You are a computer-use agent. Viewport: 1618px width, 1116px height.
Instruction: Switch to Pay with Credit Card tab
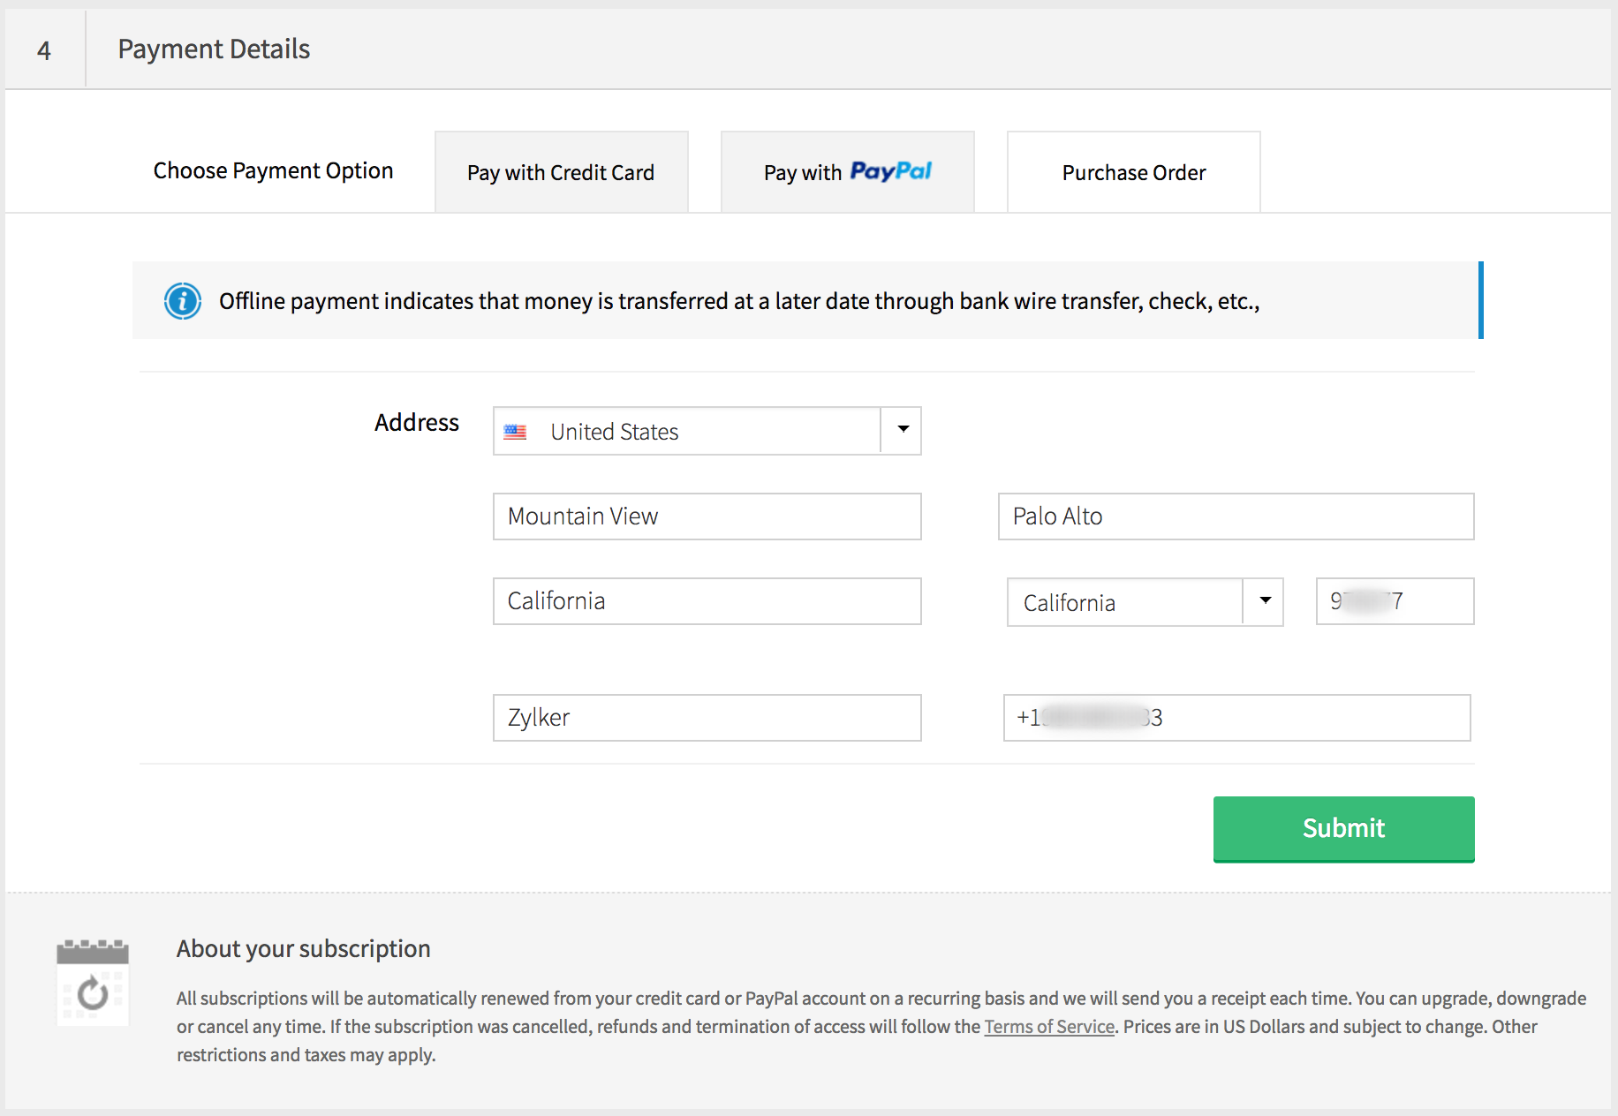tap(561, 172)
